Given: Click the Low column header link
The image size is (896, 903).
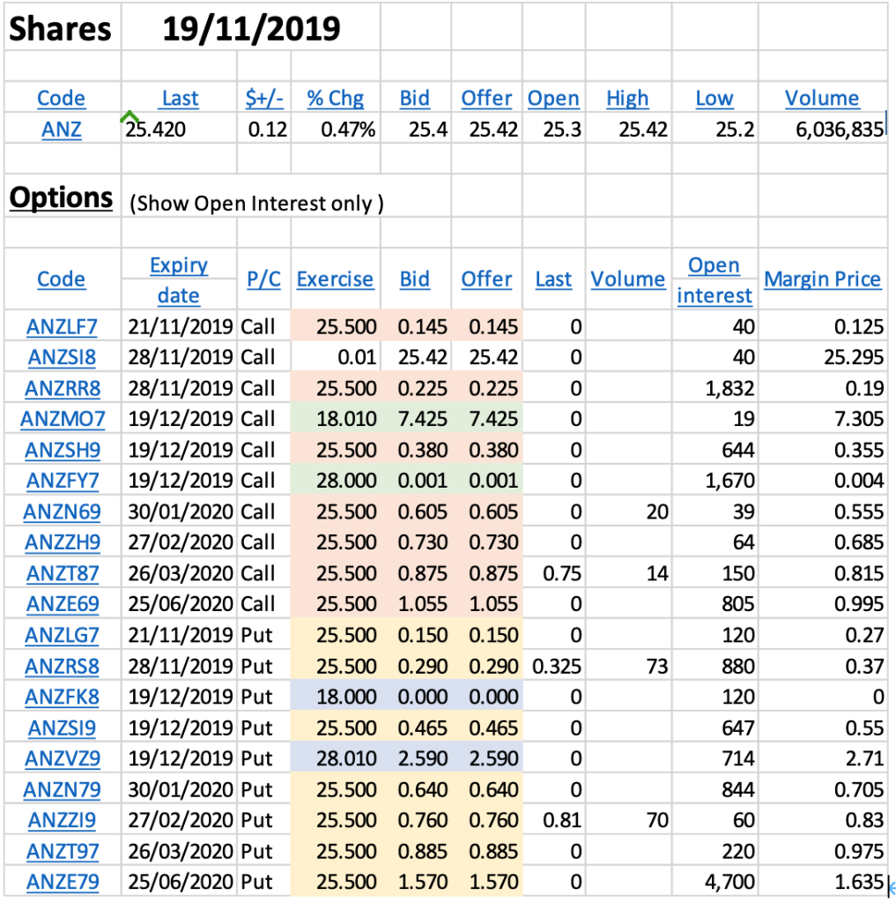Looking at the screenshot, I should (715, 98).
